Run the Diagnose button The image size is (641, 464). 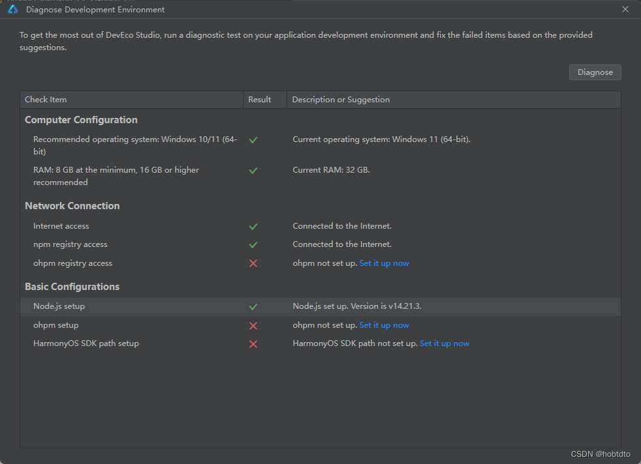point(595,72)
